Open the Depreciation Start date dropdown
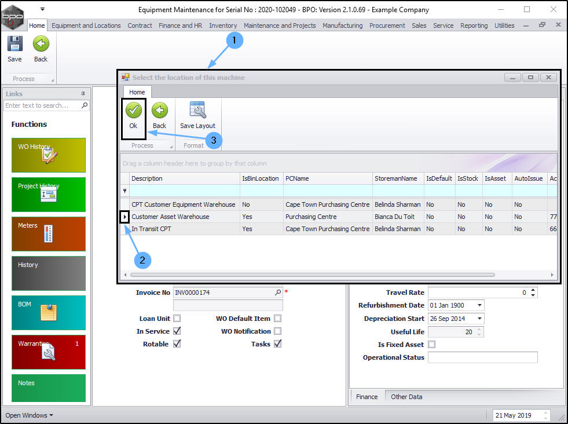This screenshot has width=568, height=424. (x=479, y=319)
